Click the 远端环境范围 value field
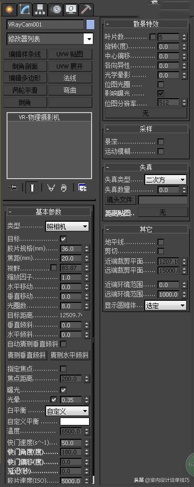 tap(169, 294)
